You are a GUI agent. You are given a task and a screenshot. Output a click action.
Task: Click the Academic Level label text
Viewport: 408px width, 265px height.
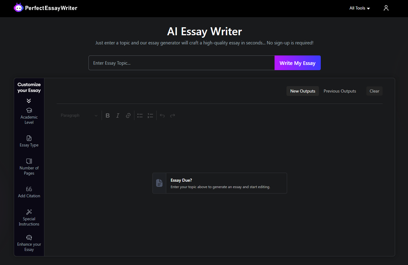[x=29, y=120]
